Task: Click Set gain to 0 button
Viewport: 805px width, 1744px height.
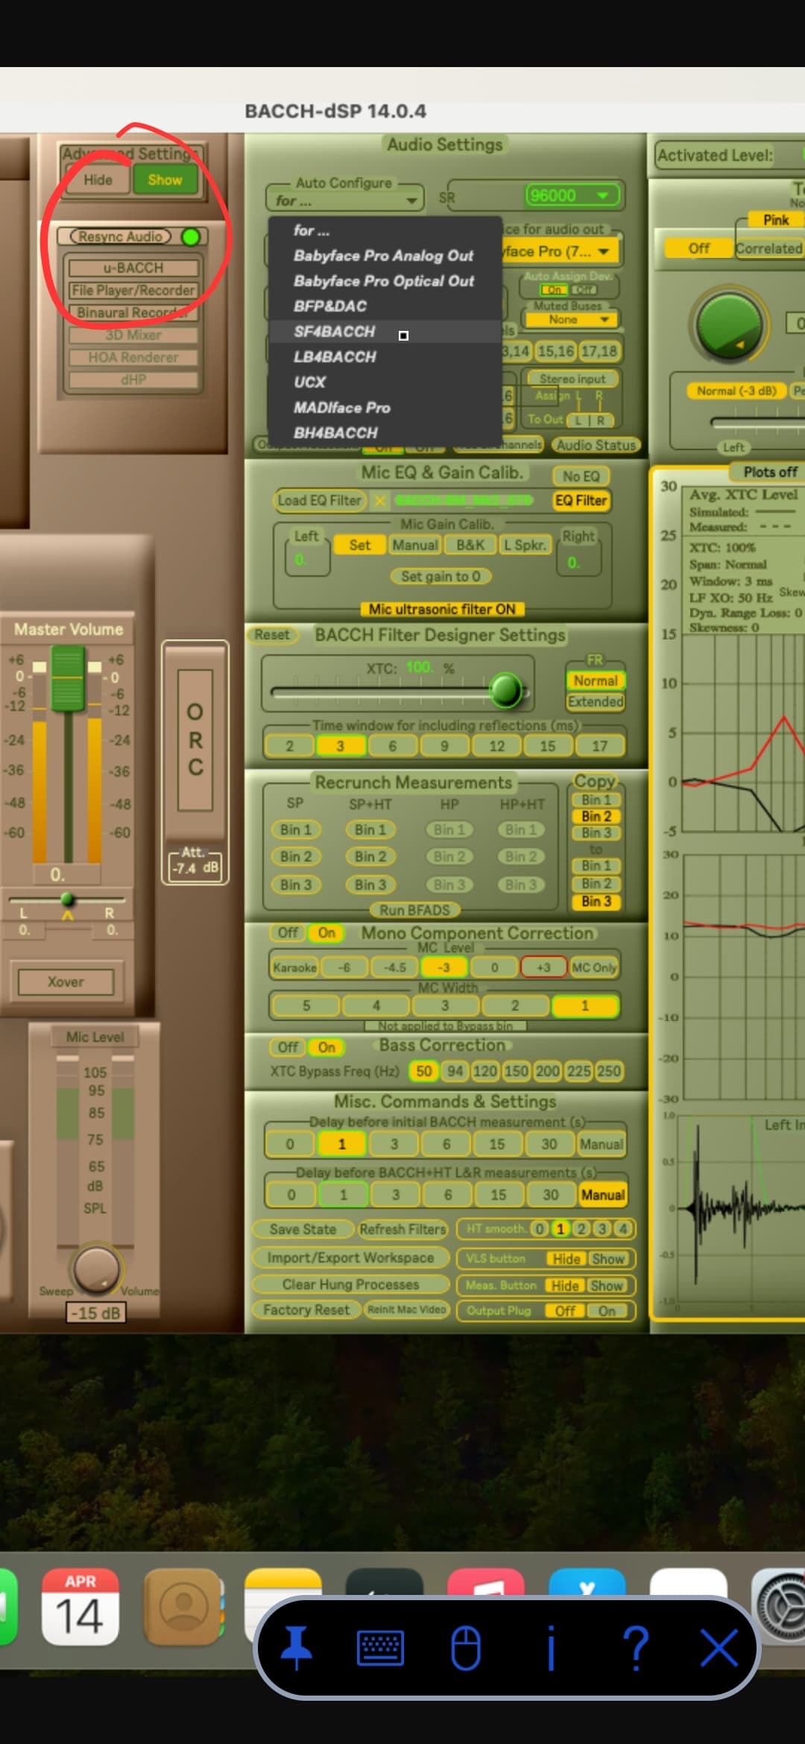Action: point(441,576)
